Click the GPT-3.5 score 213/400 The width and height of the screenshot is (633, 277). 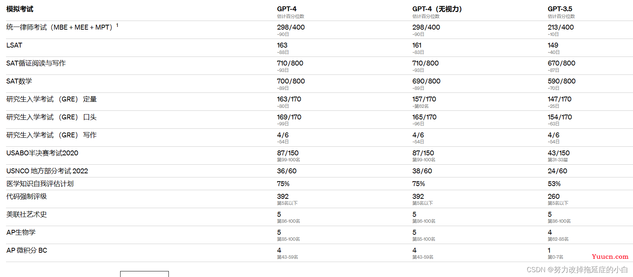(x=560, y=27)
